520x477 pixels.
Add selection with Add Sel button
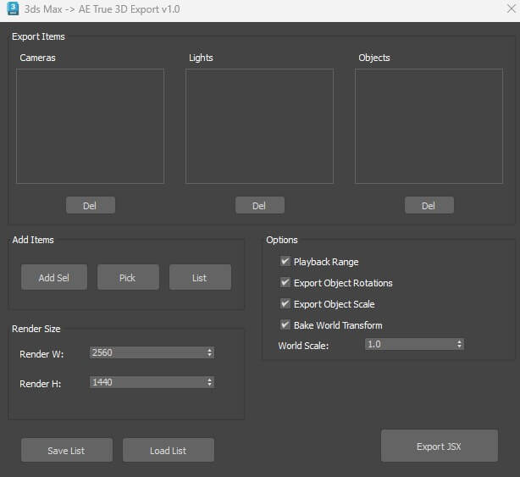click(54, 277)
